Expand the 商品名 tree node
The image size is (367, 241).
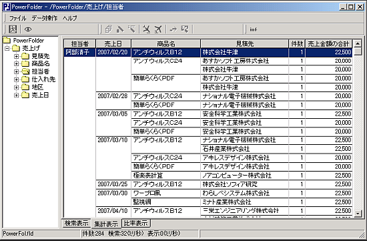(17, 63)
